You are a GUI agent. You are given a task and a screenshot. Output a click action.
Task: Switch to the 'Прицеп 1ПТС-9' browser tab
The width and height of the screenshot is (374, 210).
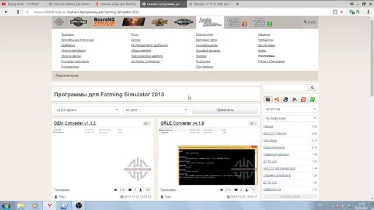210,4
